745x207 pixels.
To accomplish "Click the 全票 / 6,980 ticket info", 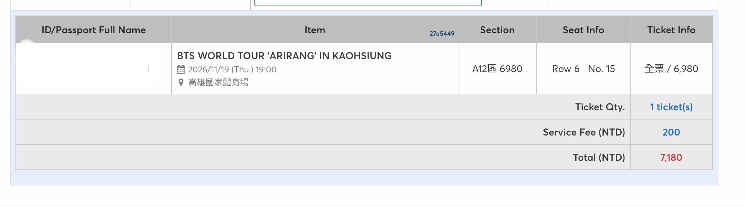I will click(671, 69).
